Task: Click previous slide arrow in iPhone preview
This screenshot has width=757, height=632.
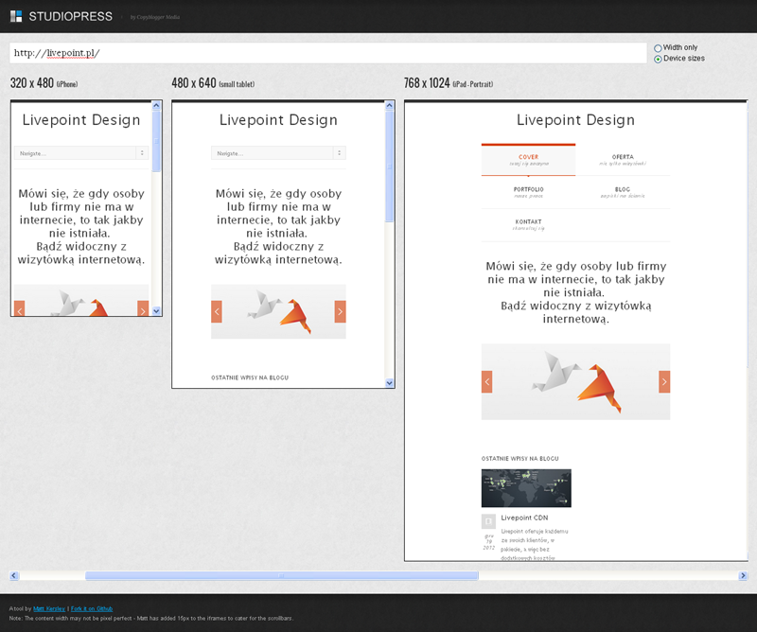Action: click(19, 308)
